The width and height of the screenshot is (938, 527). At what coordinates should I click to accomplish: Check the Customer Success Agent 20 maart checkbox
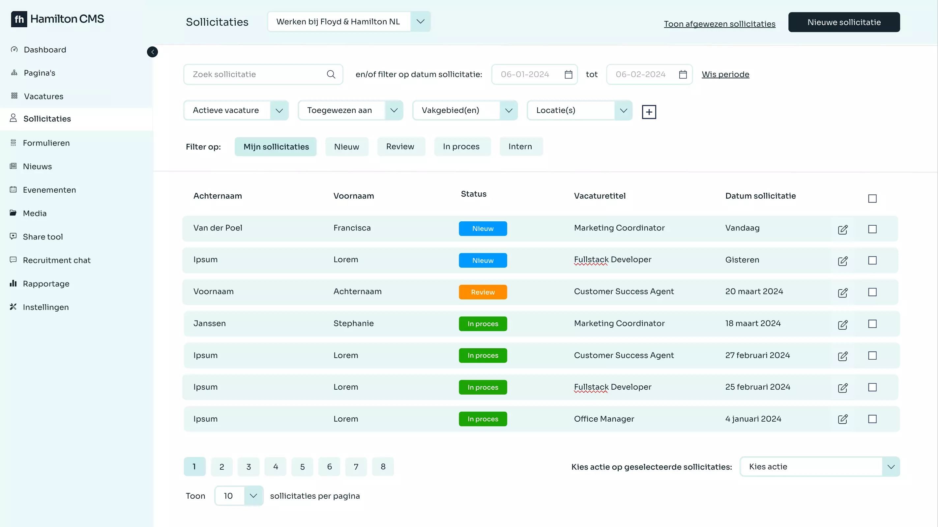872,292
